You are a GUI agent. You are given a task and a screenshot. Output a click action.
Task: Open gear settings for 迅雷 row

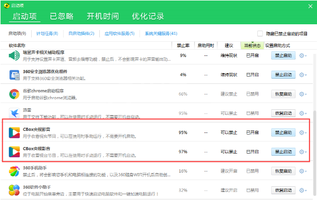[x=303, y=113]
